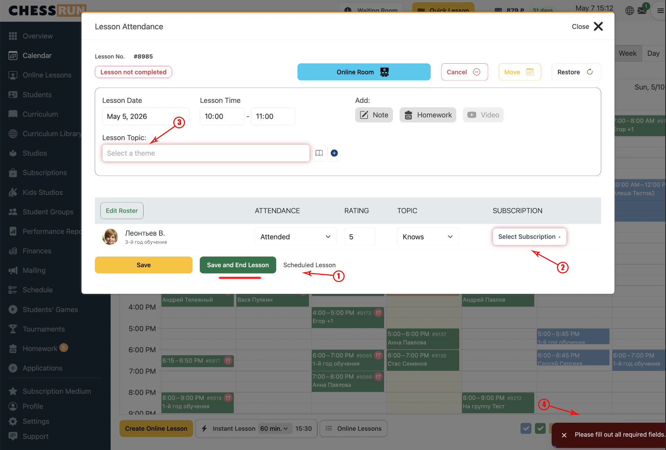
Task: Click the Edit Roster button
Action: click(x=122, y=211)
